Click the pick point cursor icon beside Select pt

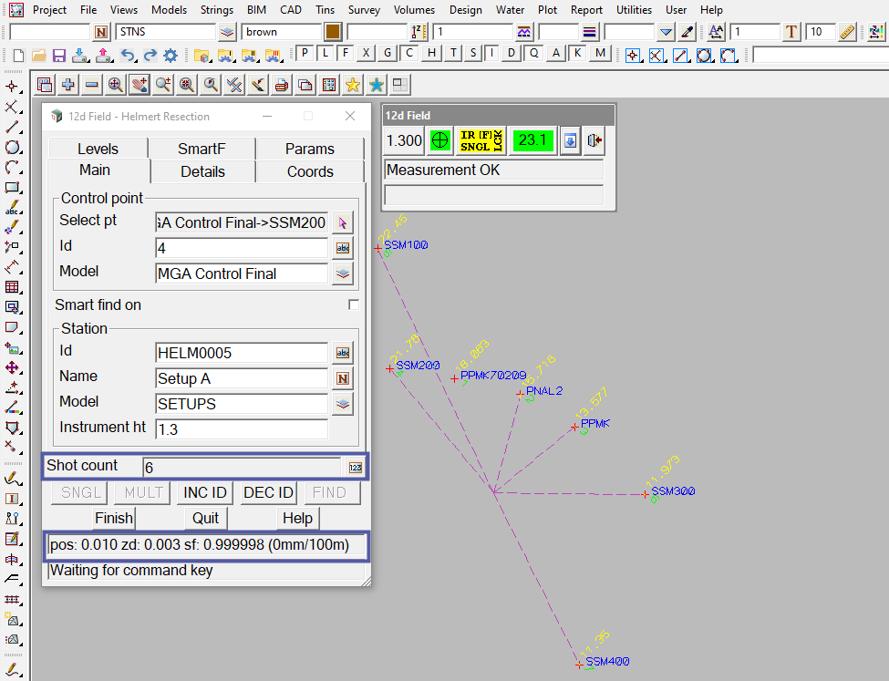342,222
